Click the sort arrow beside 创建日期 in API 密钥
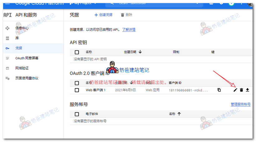This screenshot has height=142, width=256. [x=140, y=52]
